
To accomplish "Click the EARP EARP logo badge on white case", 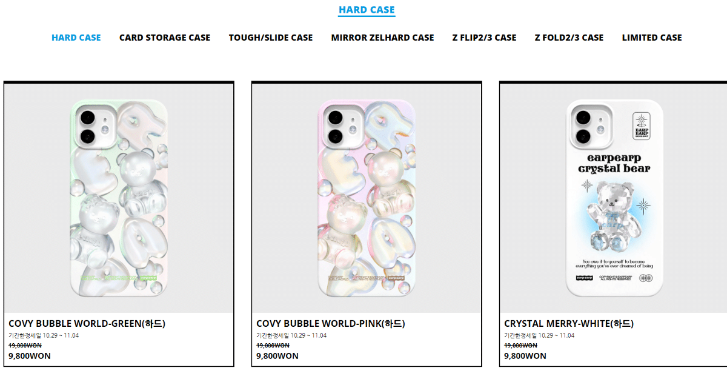I will click(x=641, y=126).
